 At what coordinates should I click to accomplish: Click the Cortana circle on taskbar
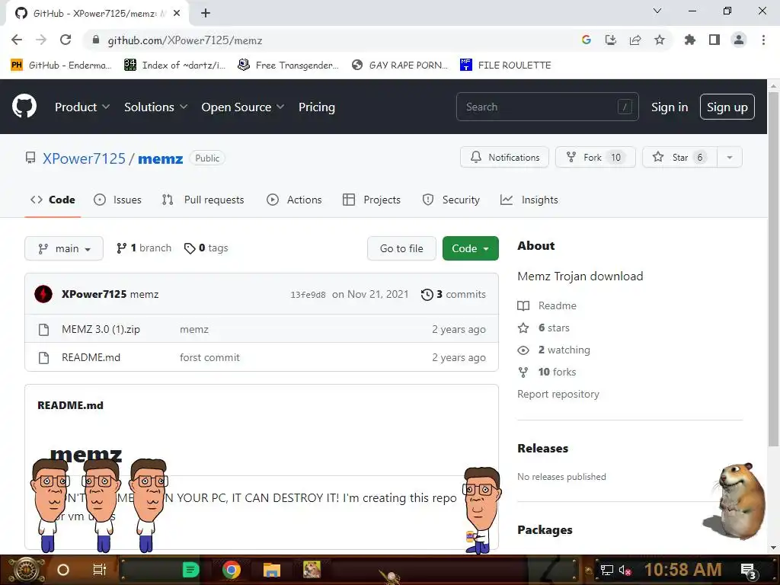pyautogui.click(x=63, y=570)
